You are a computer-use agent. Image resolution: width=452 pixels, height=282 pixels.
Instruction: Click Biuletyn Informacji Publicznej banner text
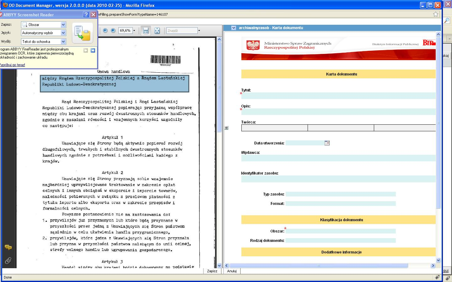pyautogui.click(x=395, y=44)
